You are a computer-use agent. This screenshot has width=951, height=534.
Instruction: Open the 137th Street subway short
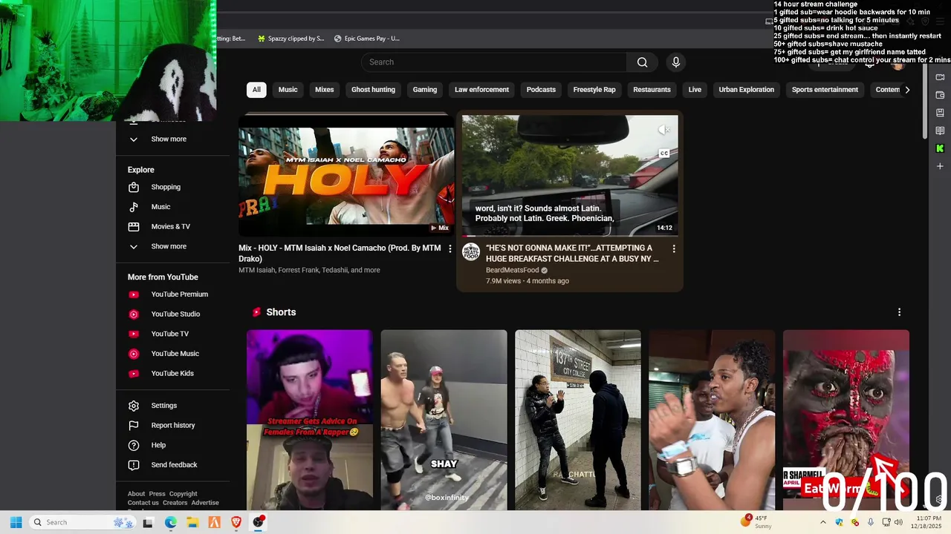(578, 420)
